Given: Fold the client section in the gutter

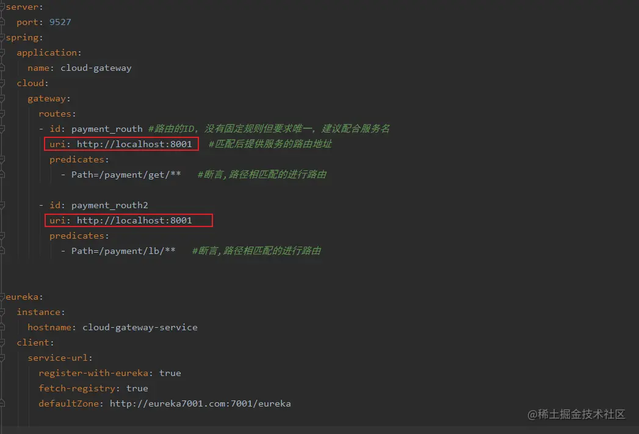Looking at the screenshot, I should click(x=2, y=342).
